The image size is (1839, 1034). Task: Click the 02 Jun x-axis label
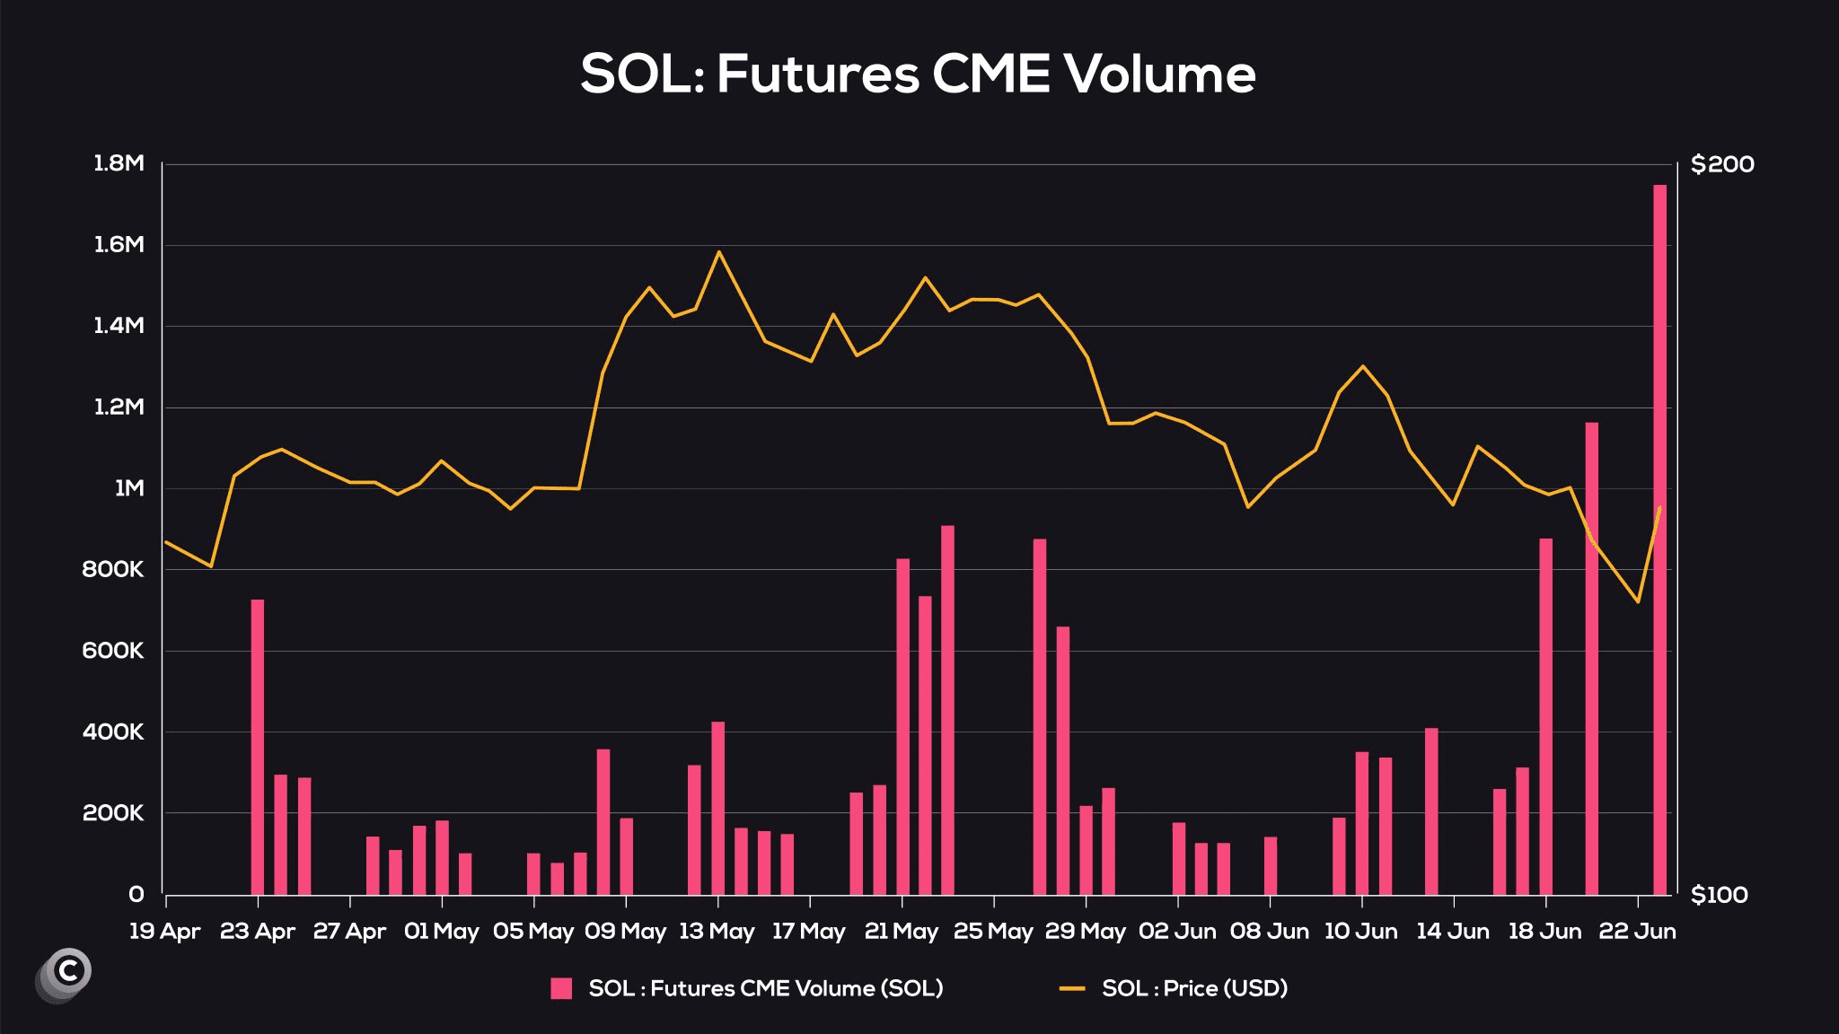tap(1177, 931)
